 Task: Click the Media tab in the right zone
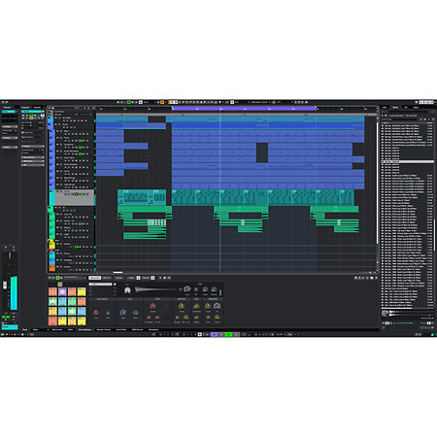pos(395,108)
